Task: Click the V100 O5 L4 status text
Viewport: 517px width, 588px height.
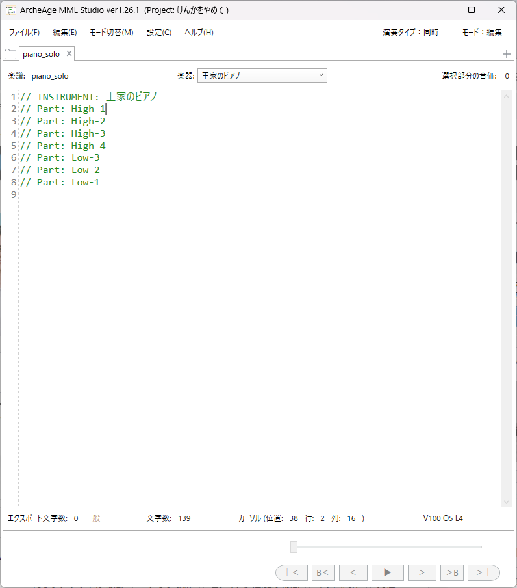Action: 443,518
